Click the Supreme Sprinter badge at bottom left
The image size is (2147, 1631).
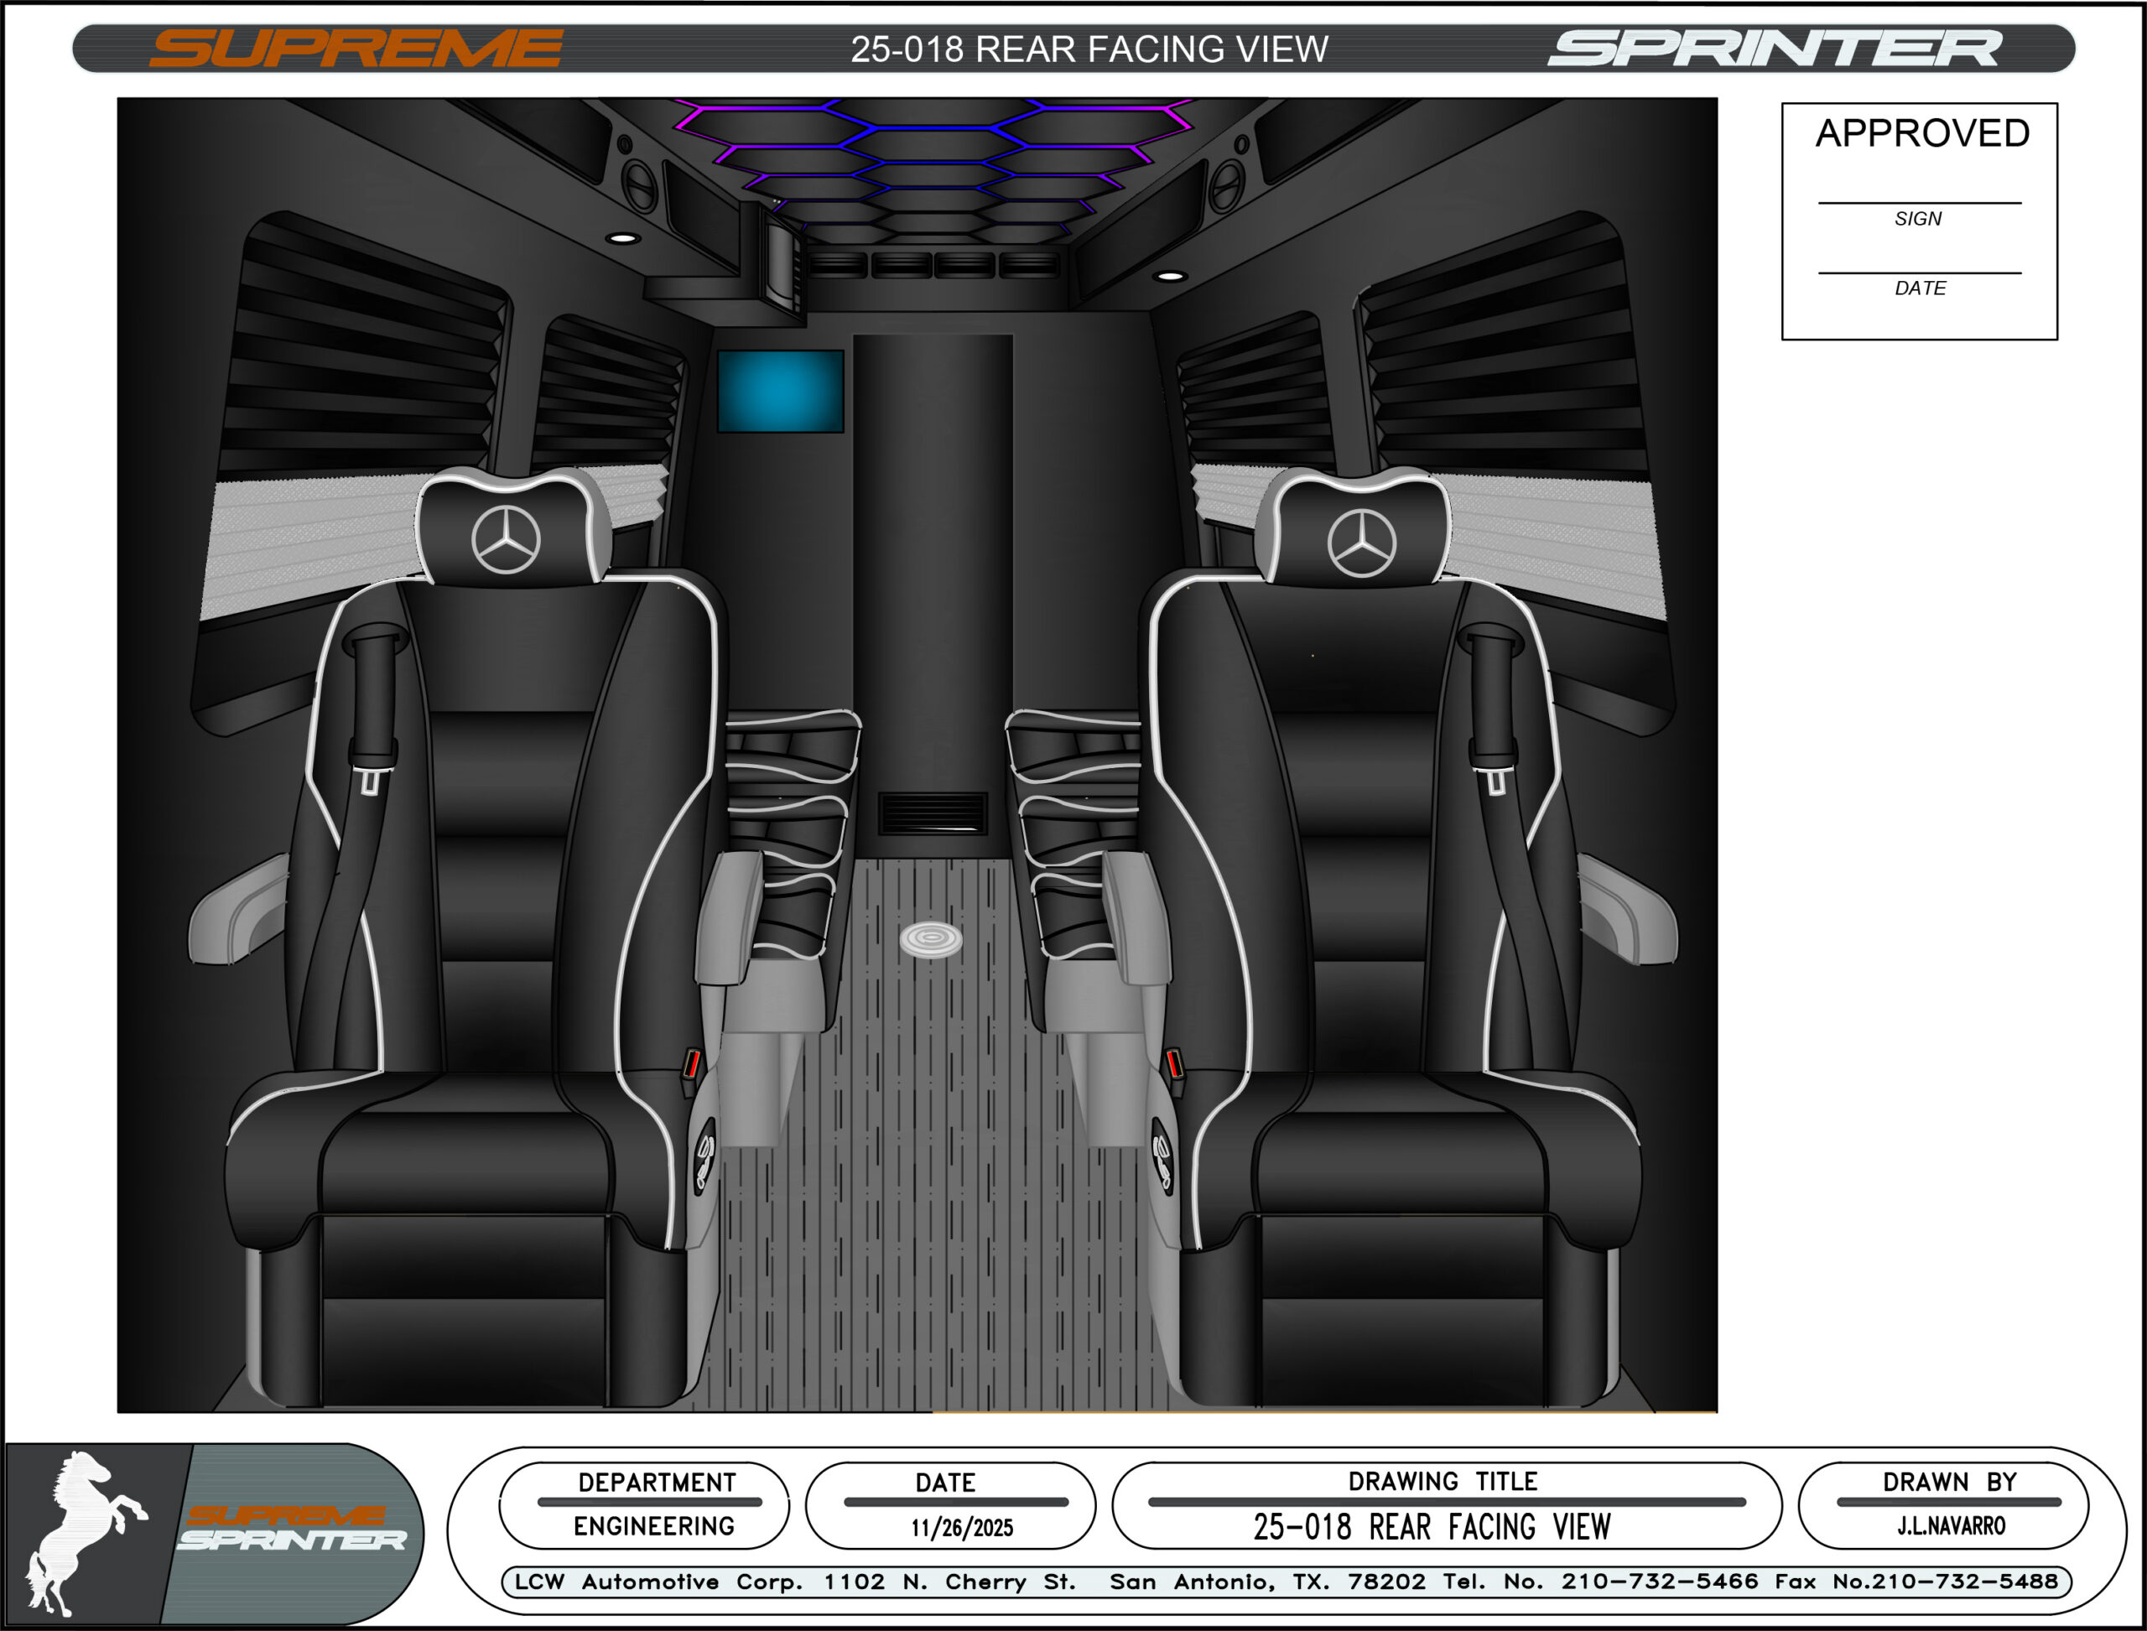(291, 1529)
